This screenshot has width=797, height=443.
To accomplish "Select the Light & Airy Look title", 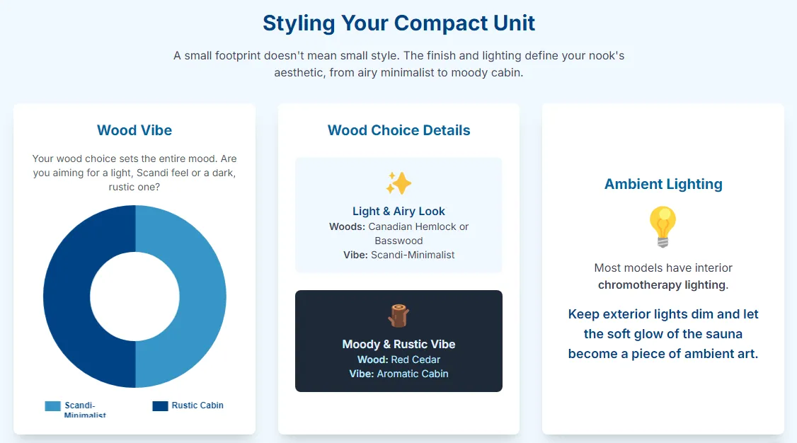I will click(x=398, y=211).
